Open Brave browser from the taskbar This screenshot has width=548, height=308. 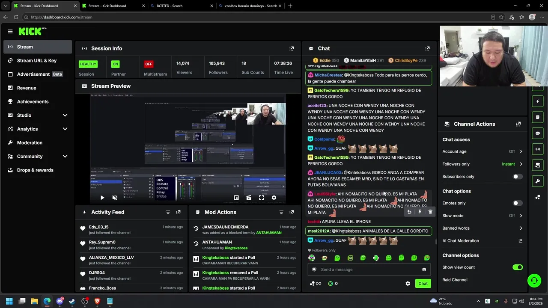pos(97,301)
